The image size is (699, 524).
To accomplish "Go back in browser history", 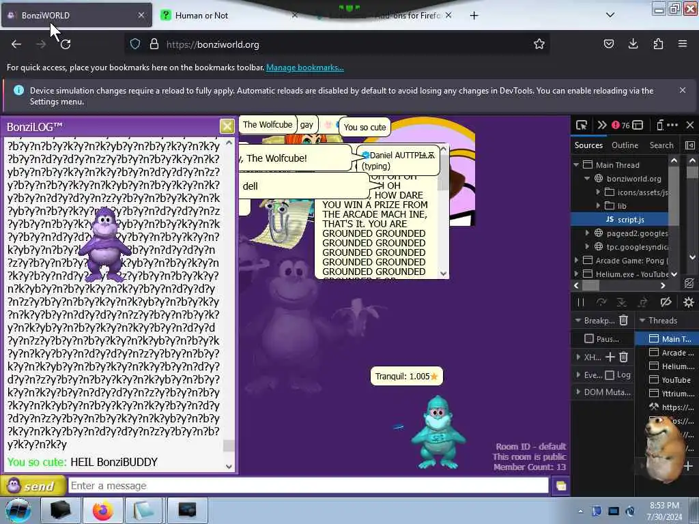I will [16, 44].
